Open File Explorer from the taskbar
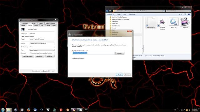The height and width of the screenshot is (112, 200). tap(9, 110)
